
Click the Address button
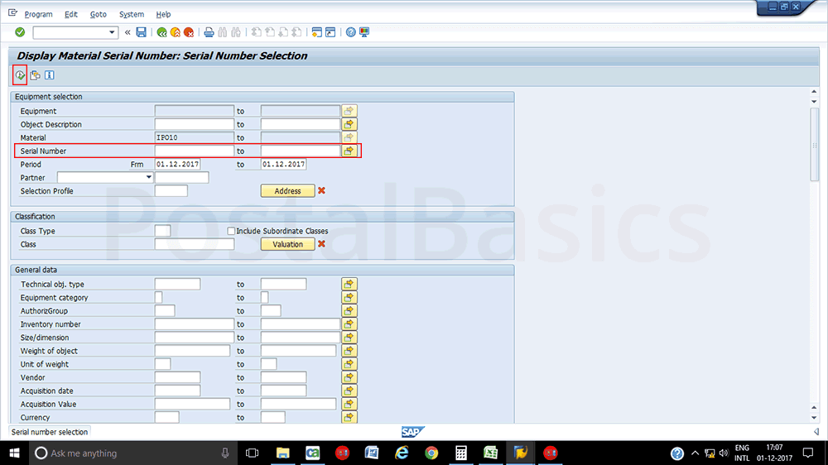pos(287,191)
